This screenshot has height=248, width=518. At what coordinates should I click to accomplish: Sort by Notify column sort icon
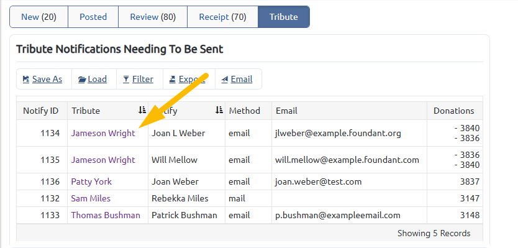tap(219, 111)
